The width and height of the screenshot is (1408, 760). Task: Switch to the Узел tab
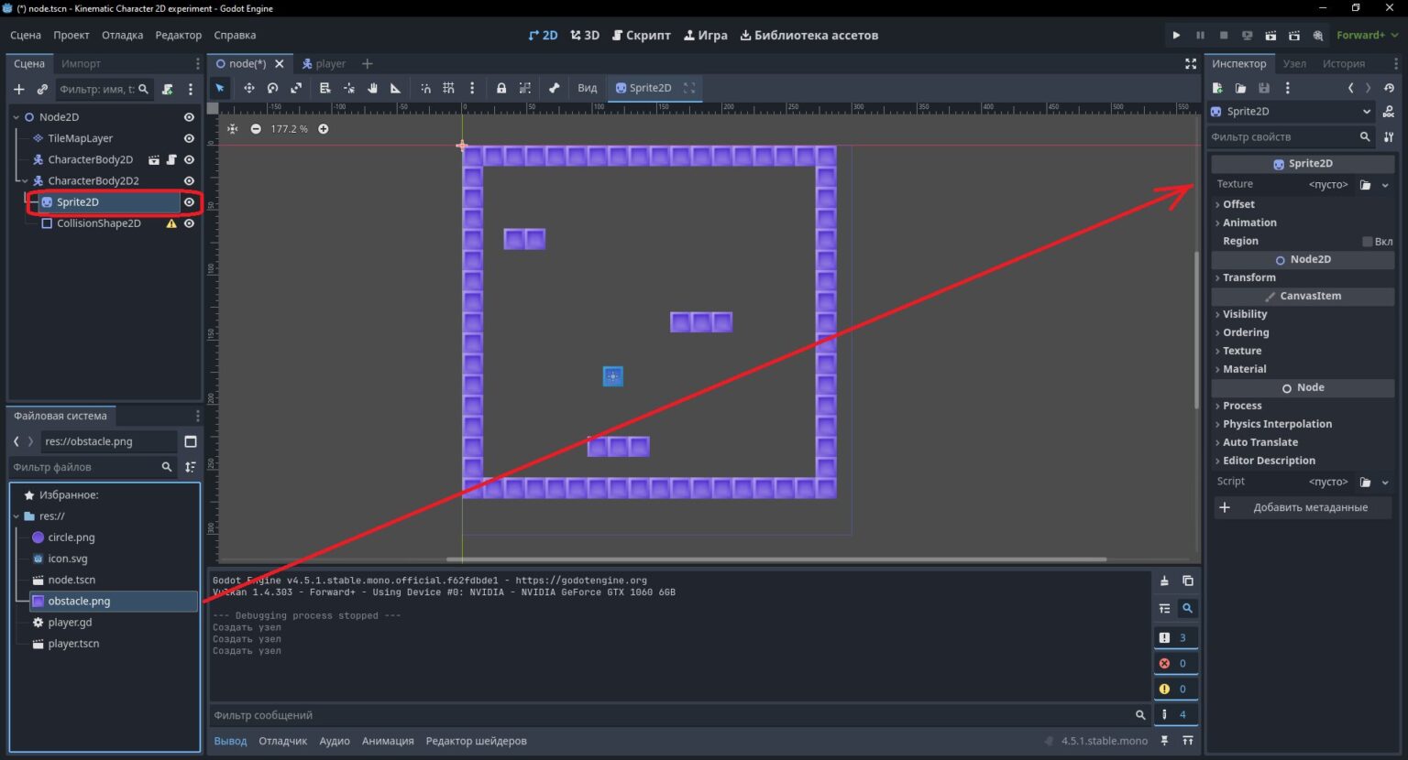click(1294, 63)
